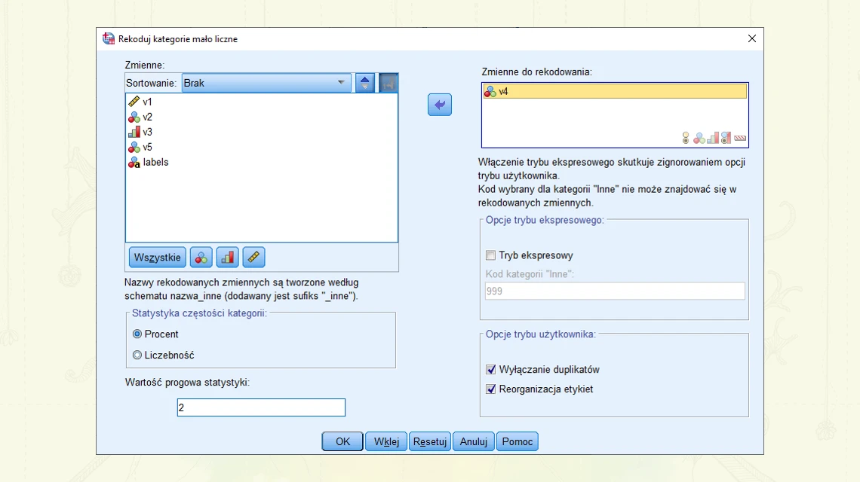Click the sort direction arrow button
The width and height of the screenshot is (860, 482).
click(x=364, y=84)
